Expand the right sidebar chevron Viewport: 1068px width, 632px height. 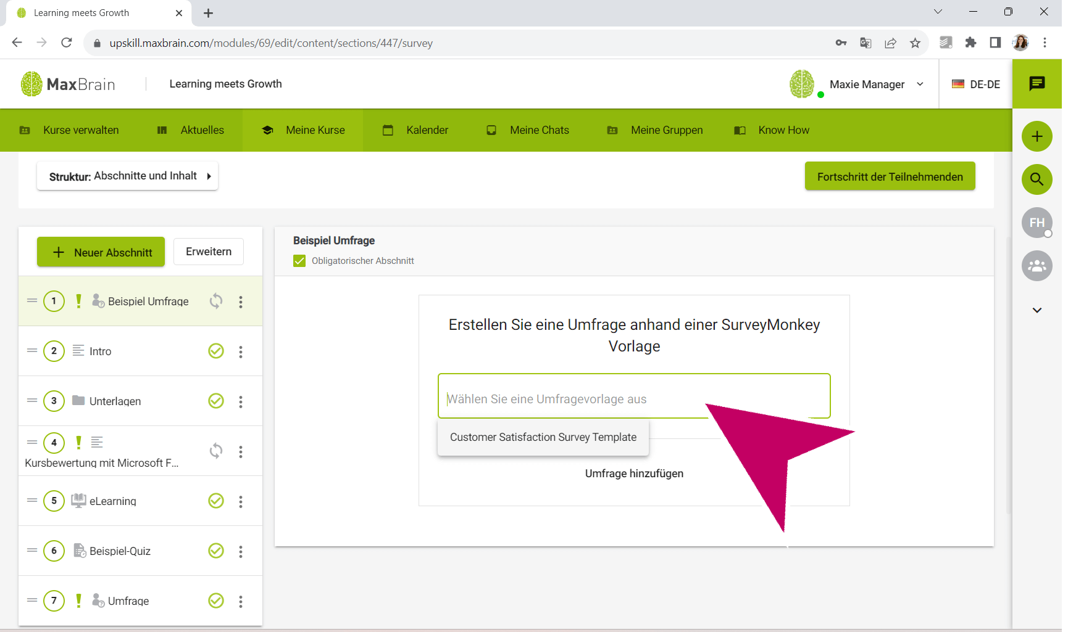pos(1037,310)
